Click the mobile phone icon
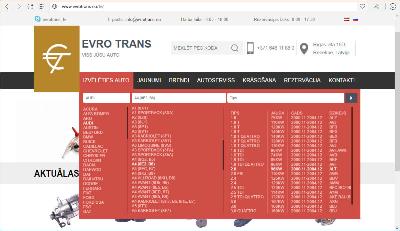Viewport: 400px width, 231px height. click(x=250, y=48)
